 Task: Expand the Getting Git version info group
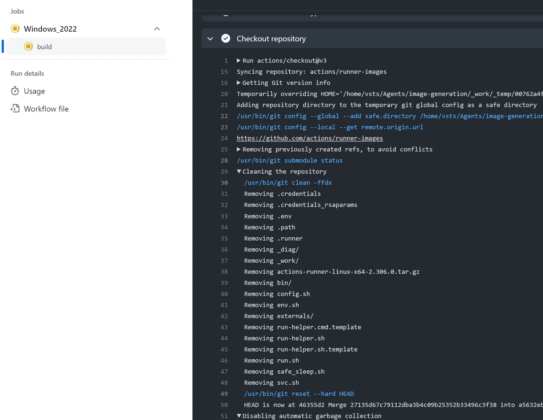pyautogui.click(x=238, y=83)
